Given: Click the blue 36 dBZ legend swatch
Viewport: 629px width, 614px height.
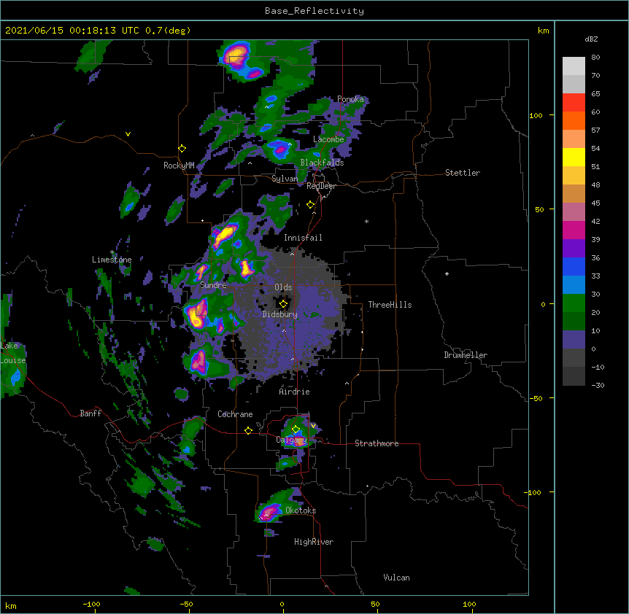Looking at the screenshot, I should pyautogui.click(x=574, y=266).
